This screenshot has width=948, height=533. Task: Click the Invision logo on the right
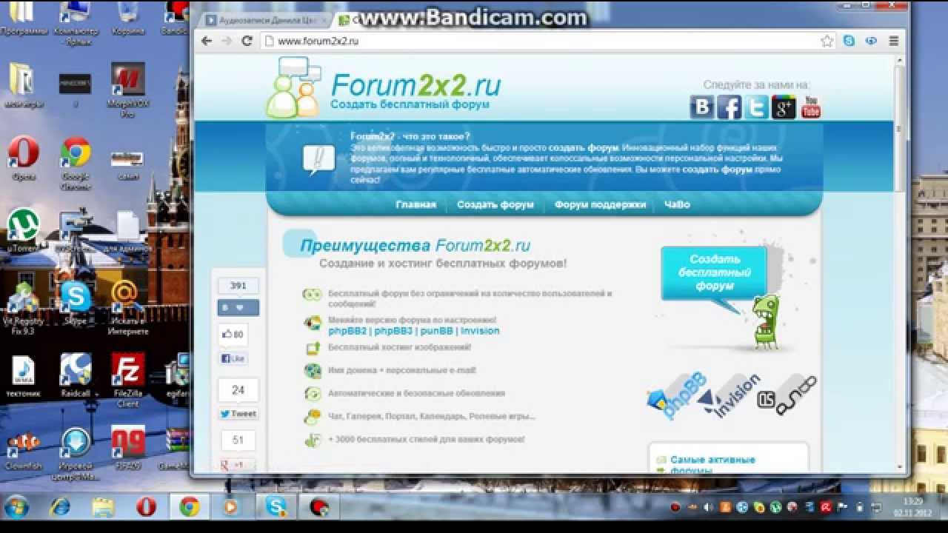point(730,395)
